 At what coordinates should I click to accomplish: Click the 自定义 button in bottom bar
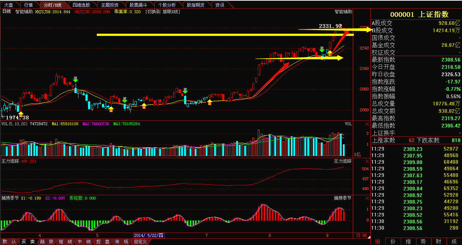140,242
